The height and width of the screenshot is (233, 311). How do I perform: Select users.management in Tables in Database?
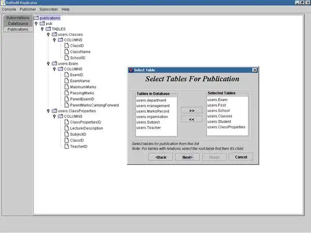point(157,106)
